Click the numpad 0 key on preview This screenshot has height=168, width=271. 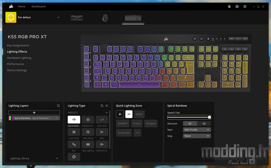(228, 84)
